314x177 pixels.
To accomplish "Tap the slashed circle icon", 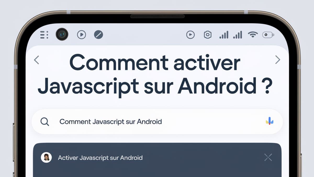I will click(99, 35).
